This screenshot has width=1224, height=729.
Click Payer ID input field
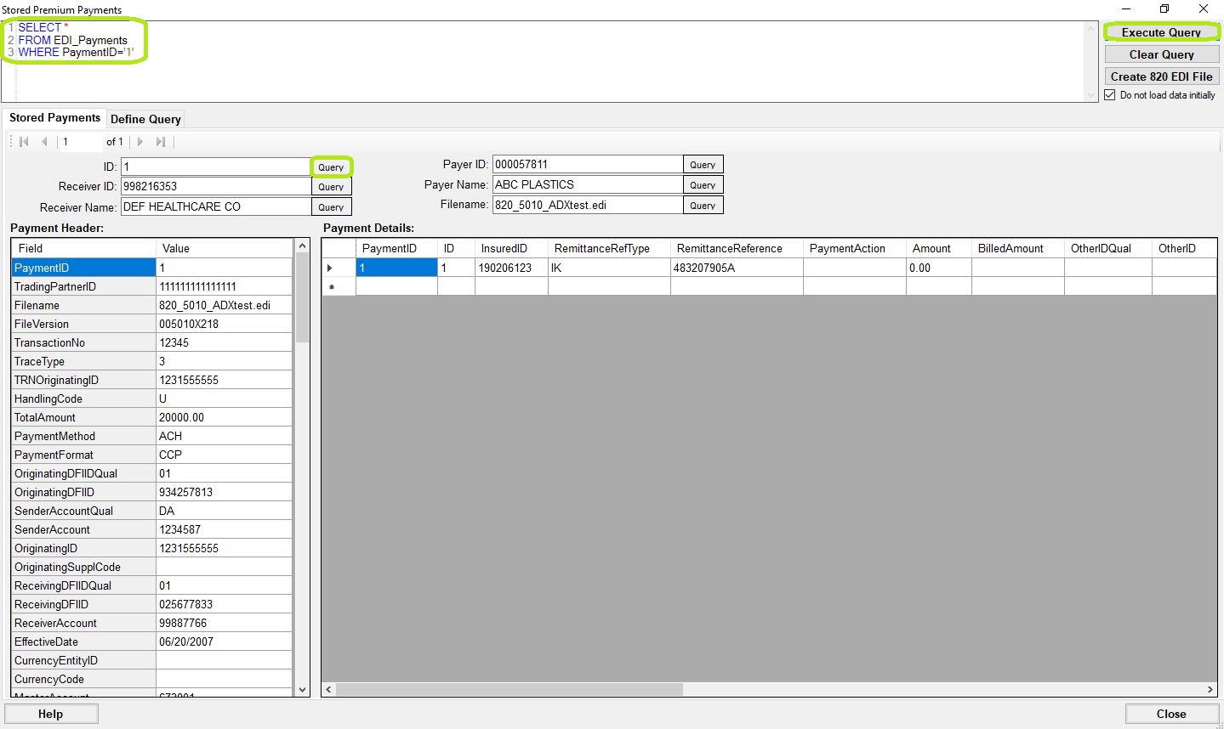(588, 164)
